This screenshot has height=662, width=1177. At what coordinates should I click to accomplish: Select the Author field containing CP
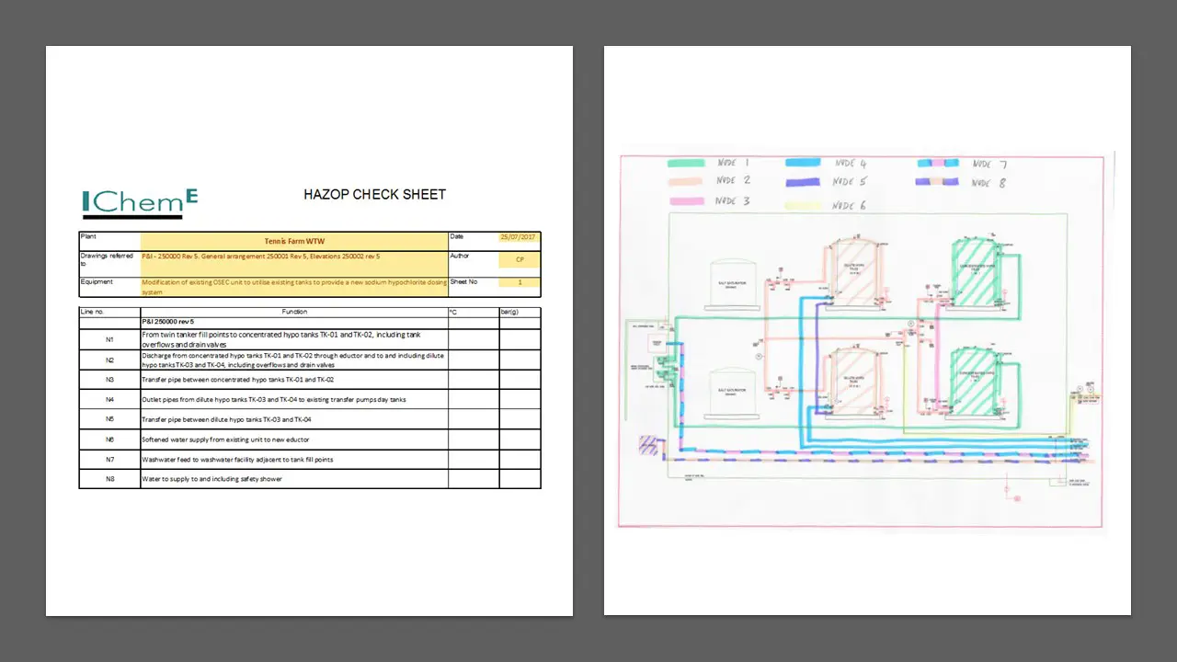tap(520, 260)
